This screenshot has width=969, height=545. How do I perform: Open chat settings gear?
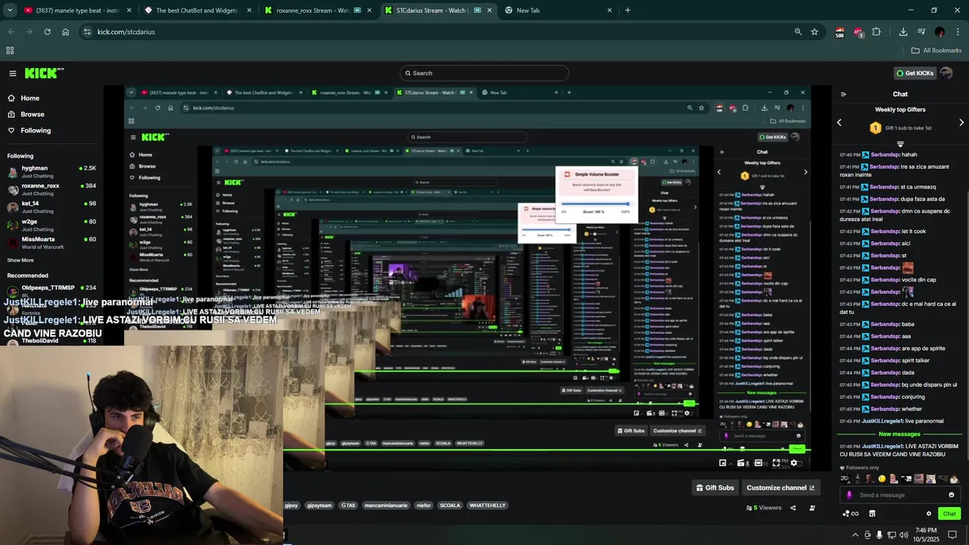929,514
